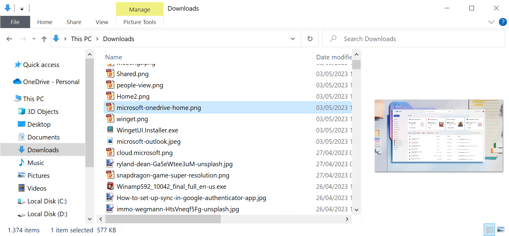
Task: Open the Quick Access Toolbar customize dropdown
Action: tap(22, 9)
